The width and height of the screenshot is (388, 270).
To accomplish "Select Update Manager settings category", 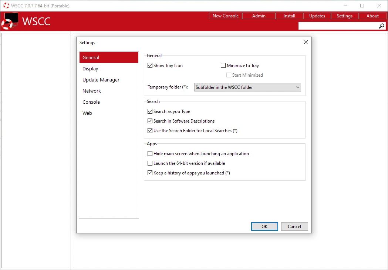I will coord(101,80).
